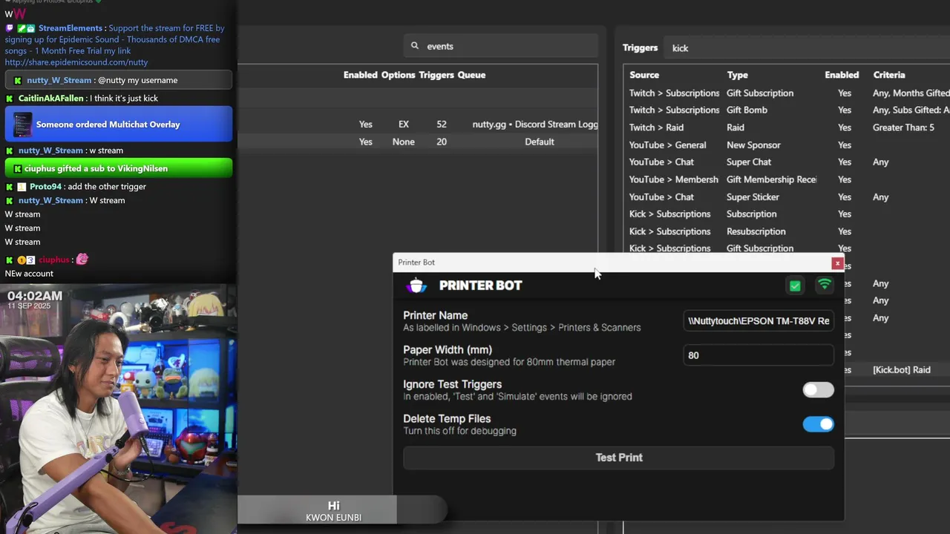Click the Someone ordered Multichat Overlay banner
The height and width of the screenshot is (534, 950).
click(119, 125)
